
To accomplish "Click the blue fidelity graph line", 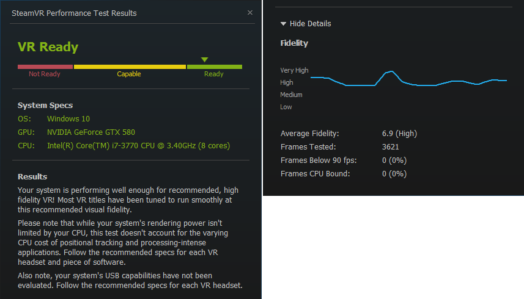I will tap(361, 85).
